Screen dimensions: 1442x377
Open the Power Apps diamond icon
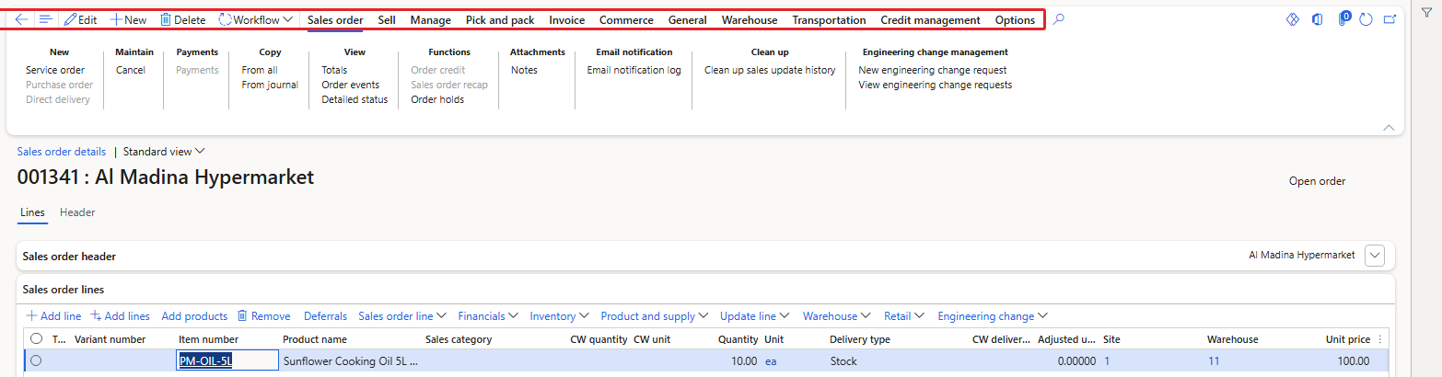tap(1292, 19)
